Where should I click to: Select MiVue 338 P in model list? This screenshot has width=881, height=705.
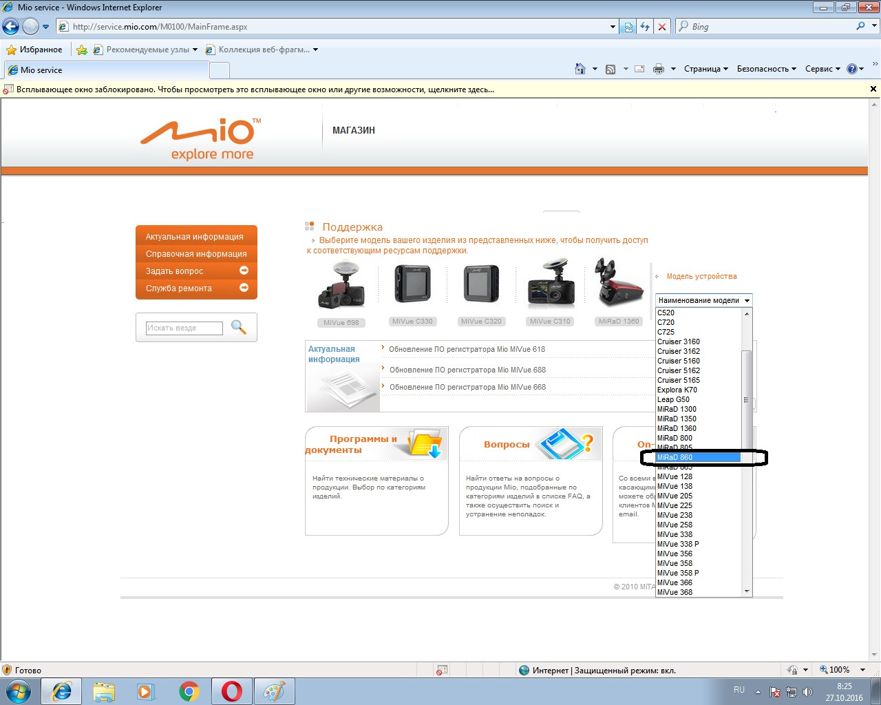(698, 544)
